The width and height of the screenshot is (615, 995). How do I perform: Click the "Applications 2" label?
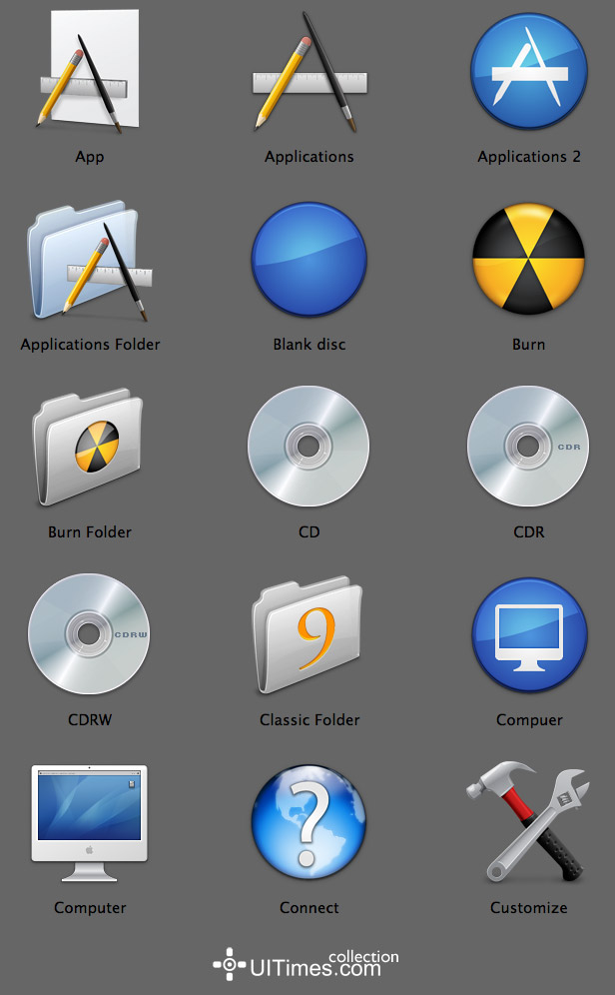tap(529, 157)
